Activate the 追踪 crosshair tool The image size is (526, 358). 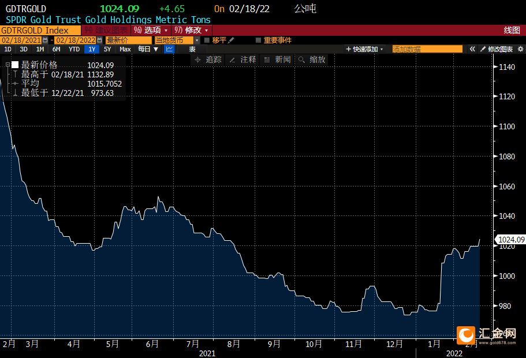point(208,59)
